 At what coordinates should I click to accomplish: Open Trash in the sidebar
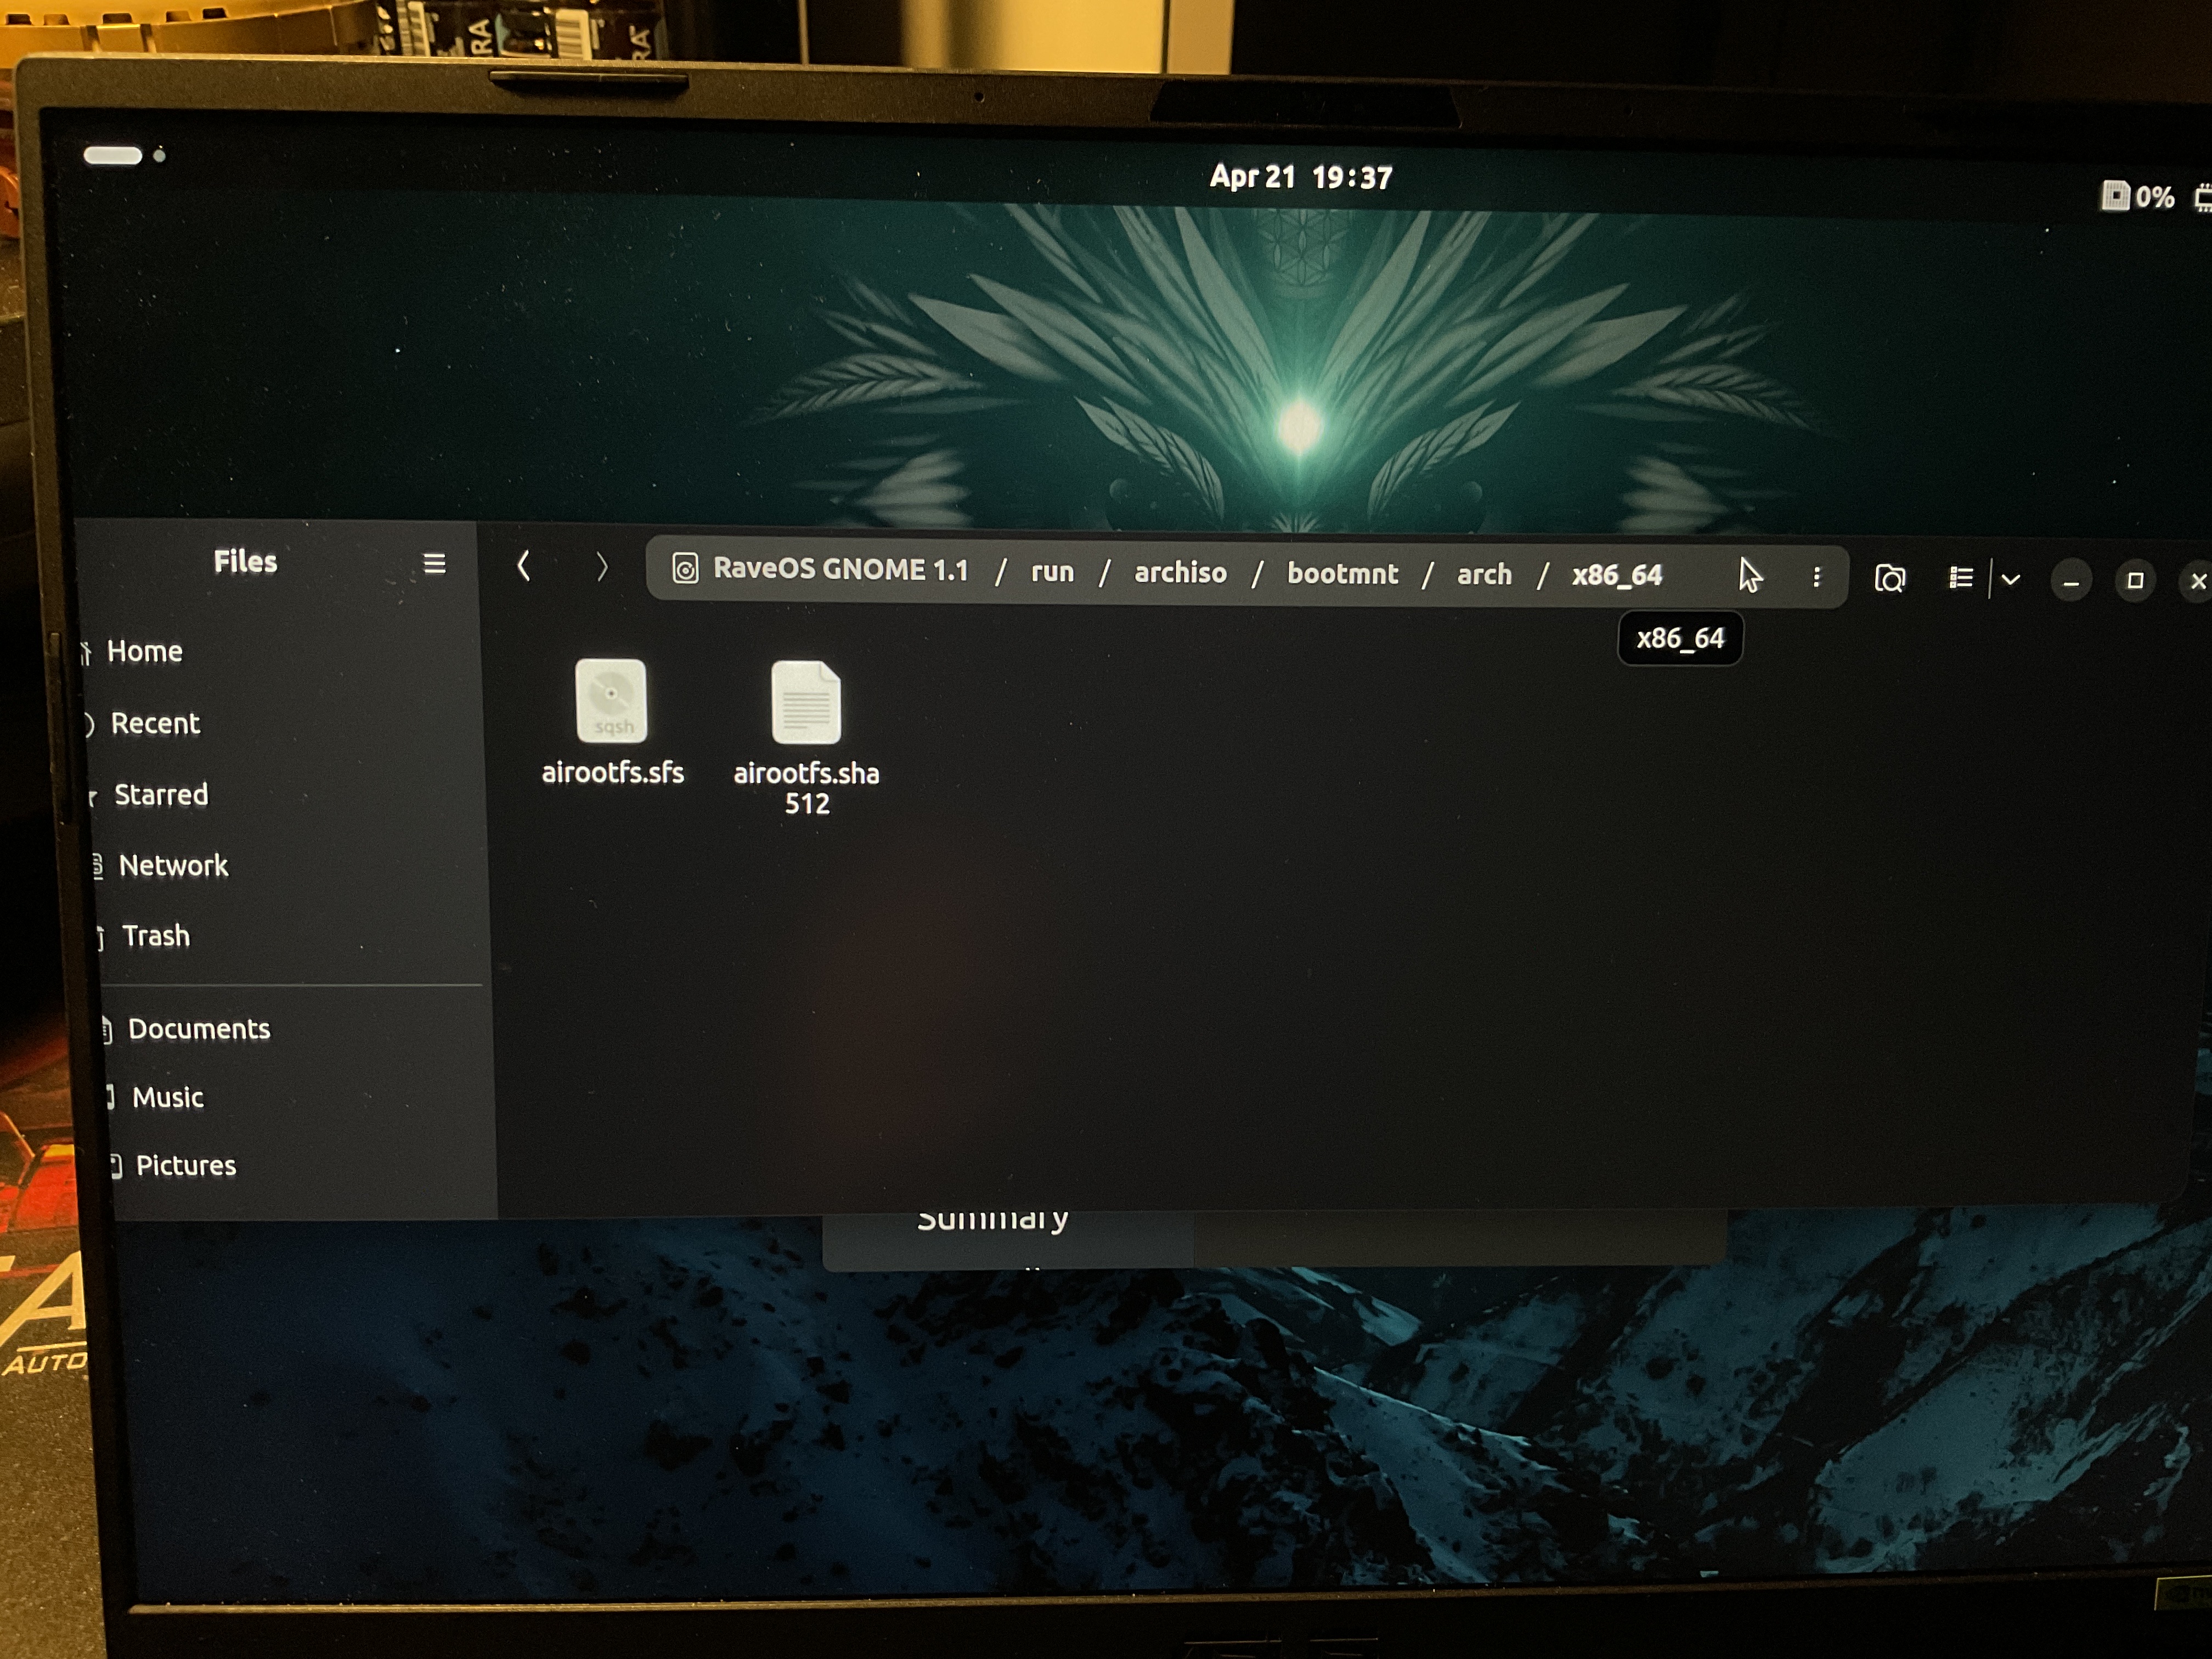tap(155, 936)
